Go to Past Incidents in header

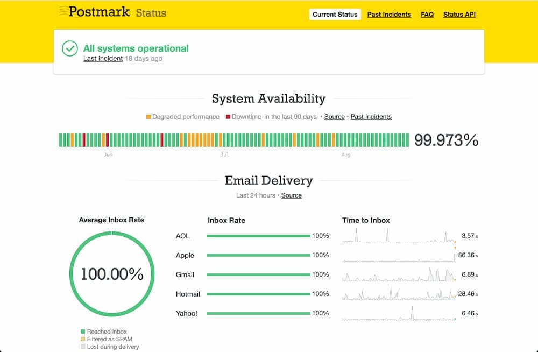coord(389,15)
